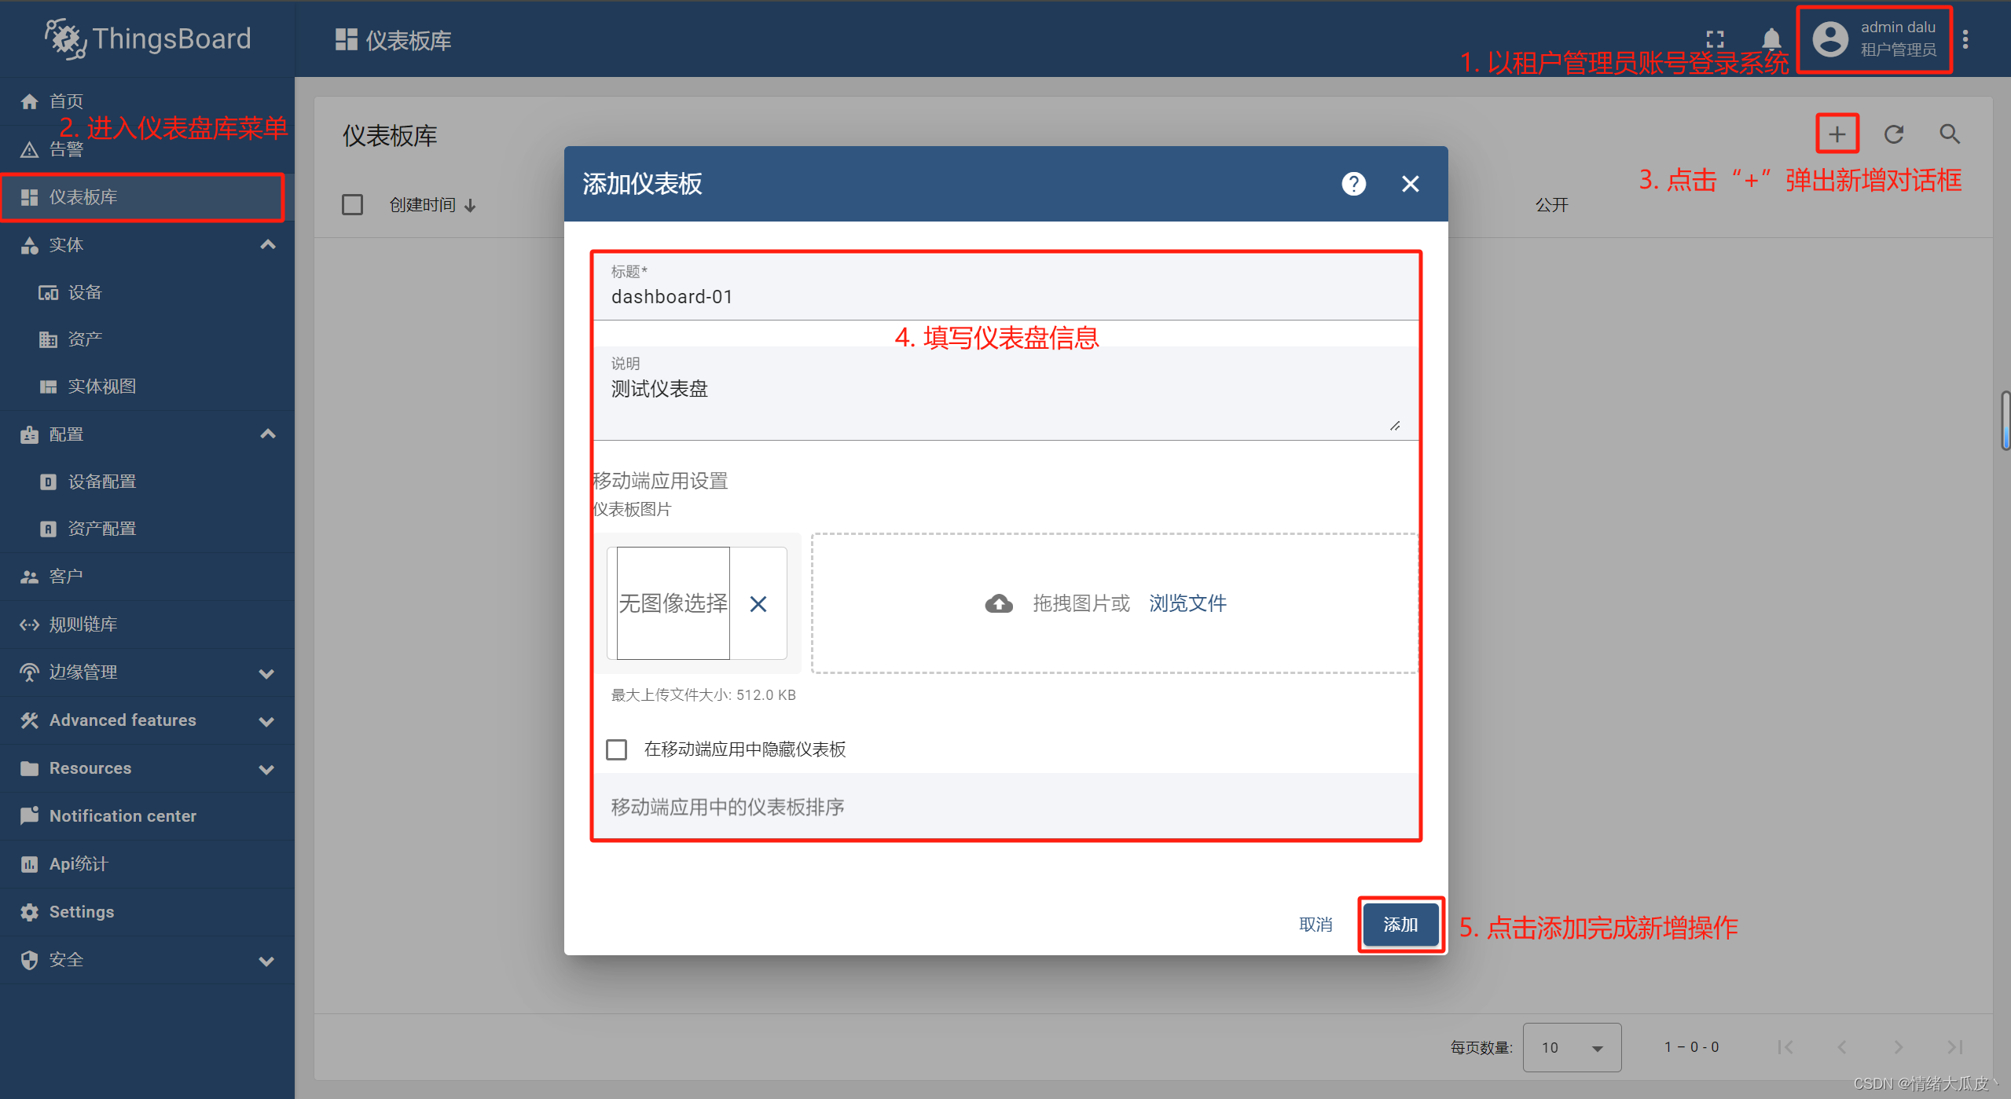
Task: Go to previous page arrow
Action: 1842,1047
